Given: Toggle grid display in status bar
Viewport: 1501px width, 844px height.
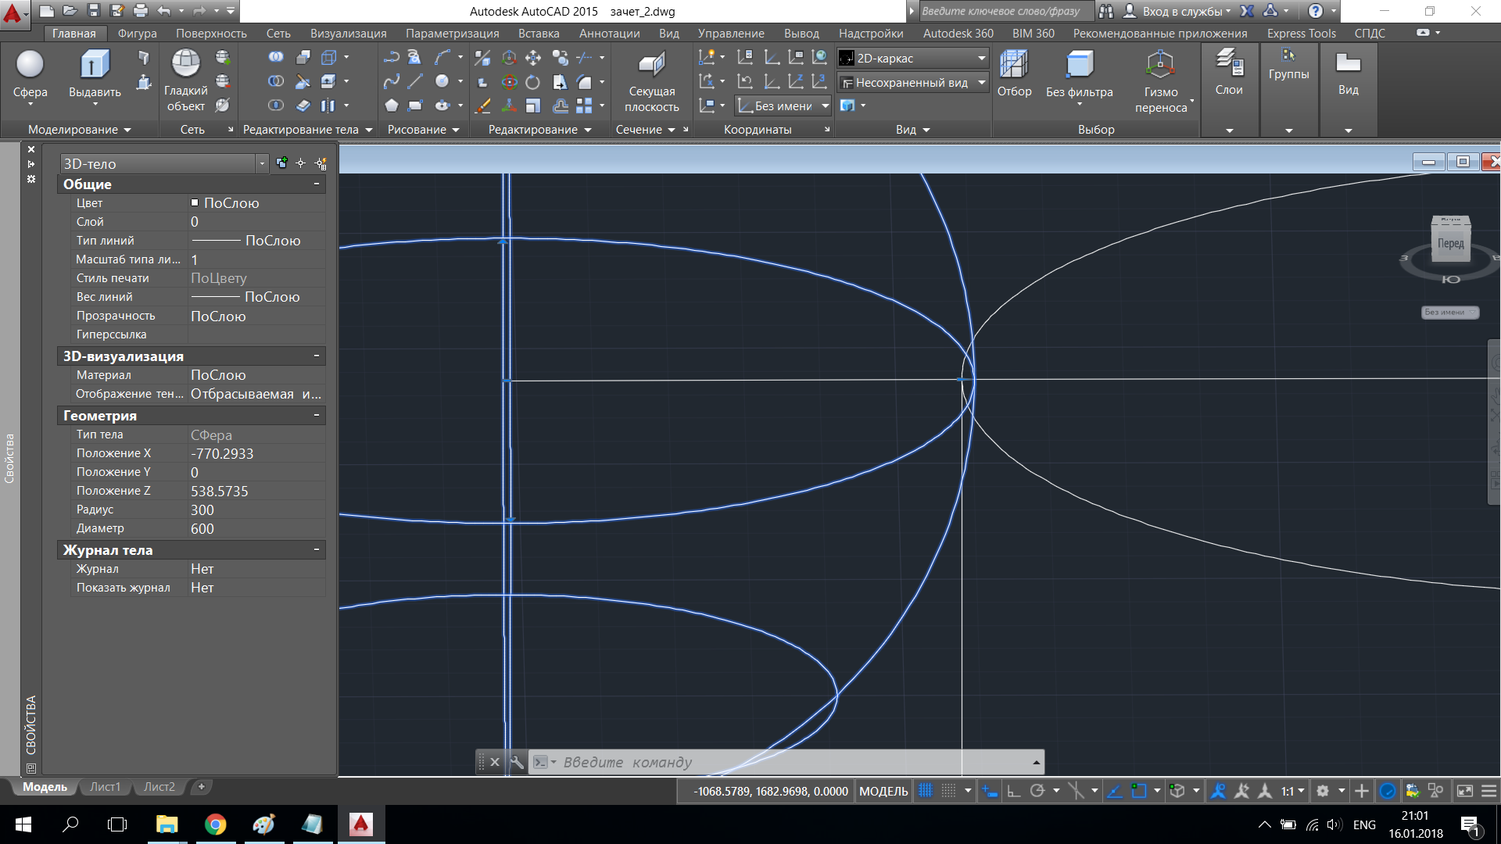Looking at the screenshot, I should point(926,791).
